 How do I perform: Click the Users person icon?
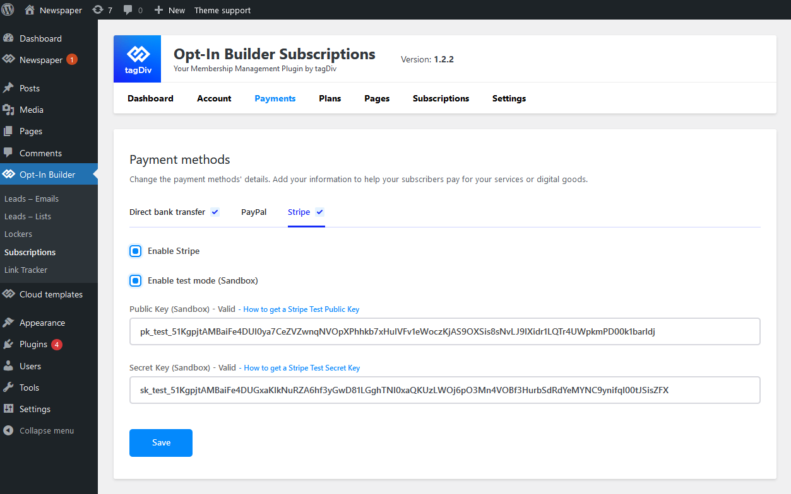[8, 366]
